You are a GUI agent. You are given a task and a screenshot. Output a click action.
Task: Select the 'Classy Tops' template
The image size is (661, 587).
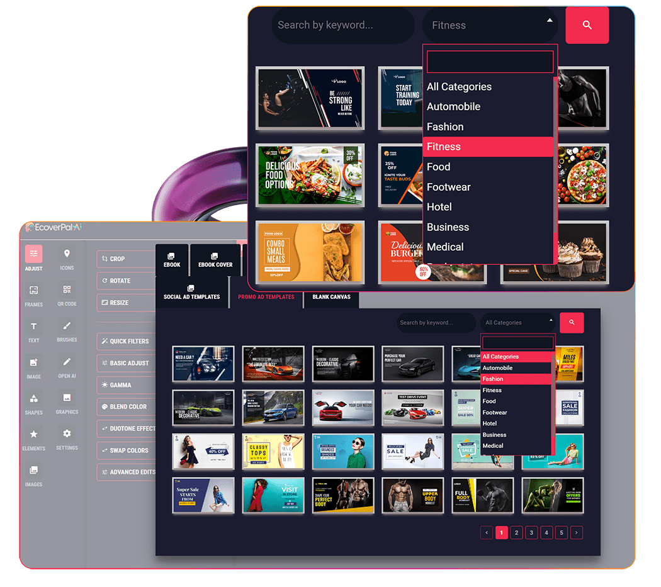click(273, 452)
